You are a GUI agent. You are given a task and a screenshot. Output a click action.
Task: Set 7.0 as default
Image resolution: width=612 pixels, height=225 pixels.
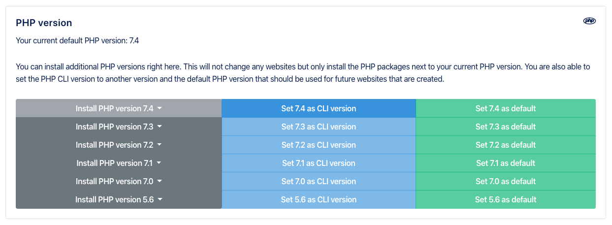click(x=506, y=181)
